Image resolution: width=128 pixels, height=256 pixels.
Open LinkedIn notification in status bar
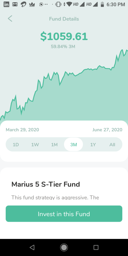coord(6,4)
